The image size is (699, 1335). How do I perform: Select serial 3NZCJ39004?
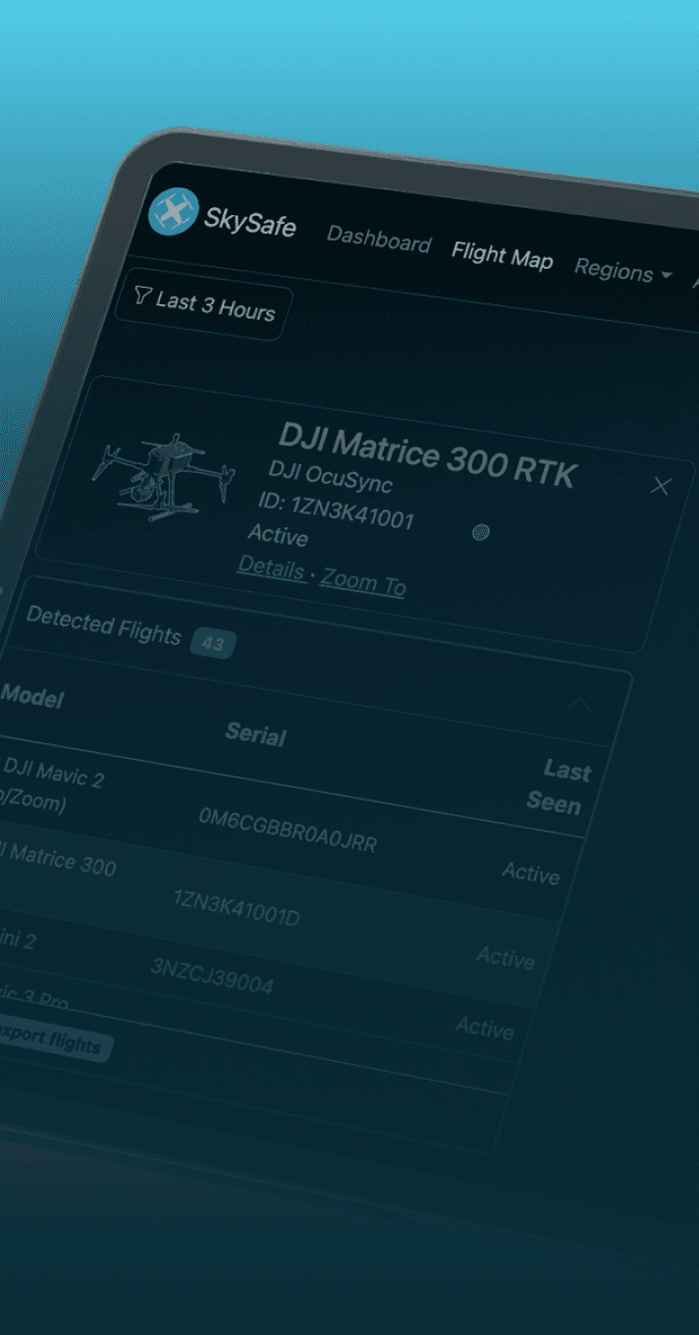point(211,976)
